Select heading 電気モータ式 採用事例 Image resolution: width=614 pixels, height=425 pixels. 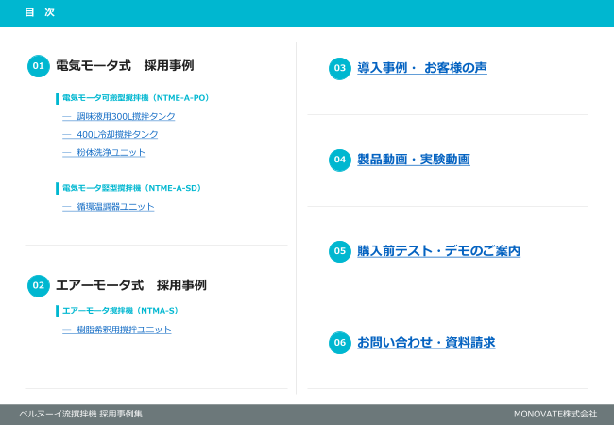click(x=125, y=66)
